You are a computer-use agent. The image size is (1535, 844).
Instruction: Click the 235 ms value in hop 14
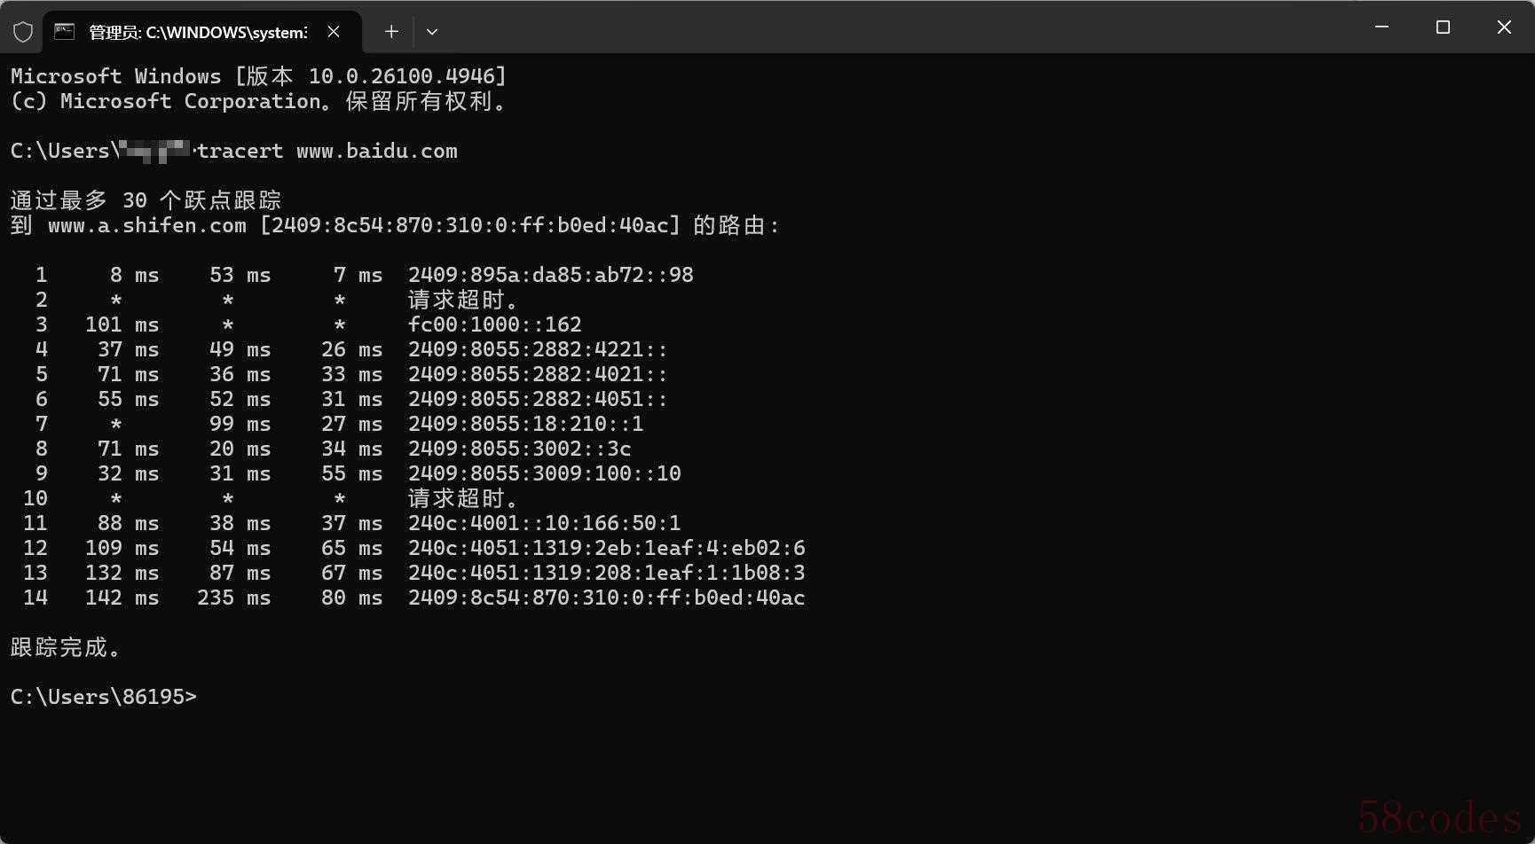[x=233, y=598]
